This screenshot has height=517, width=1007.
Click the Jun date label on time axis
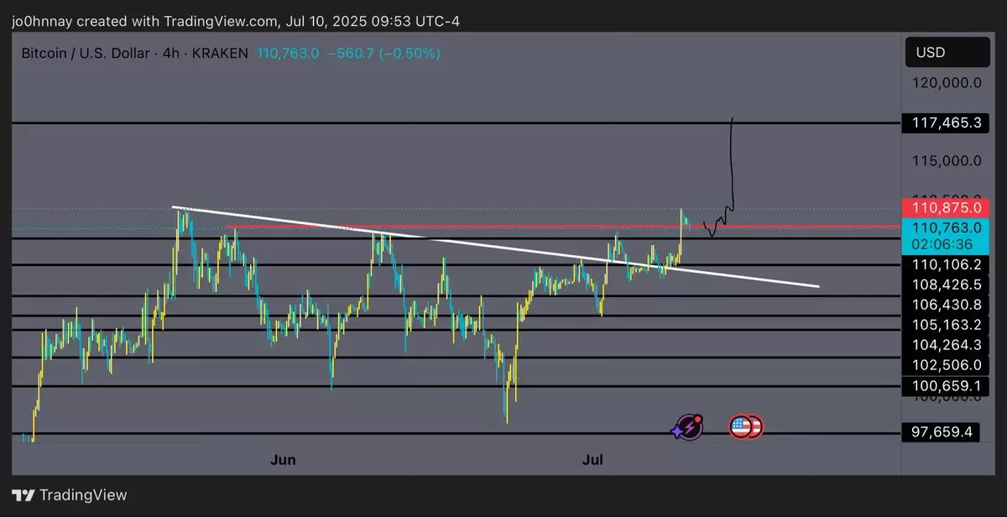(x=284, y=460)
